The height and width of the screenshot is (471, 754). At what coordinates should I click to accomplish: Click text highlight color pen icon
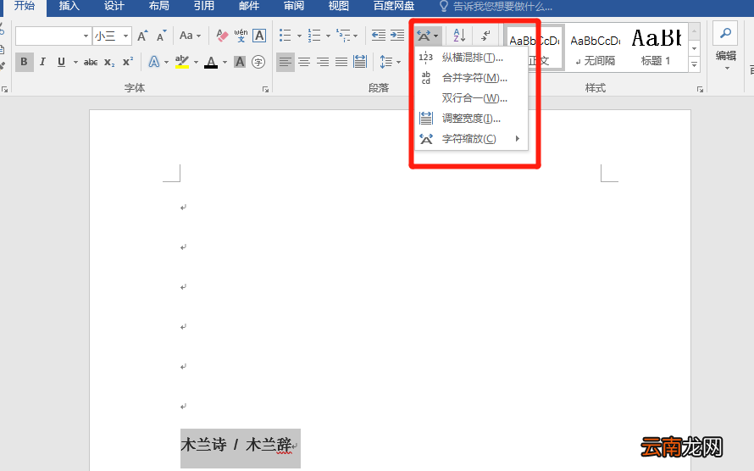[182, 62]
